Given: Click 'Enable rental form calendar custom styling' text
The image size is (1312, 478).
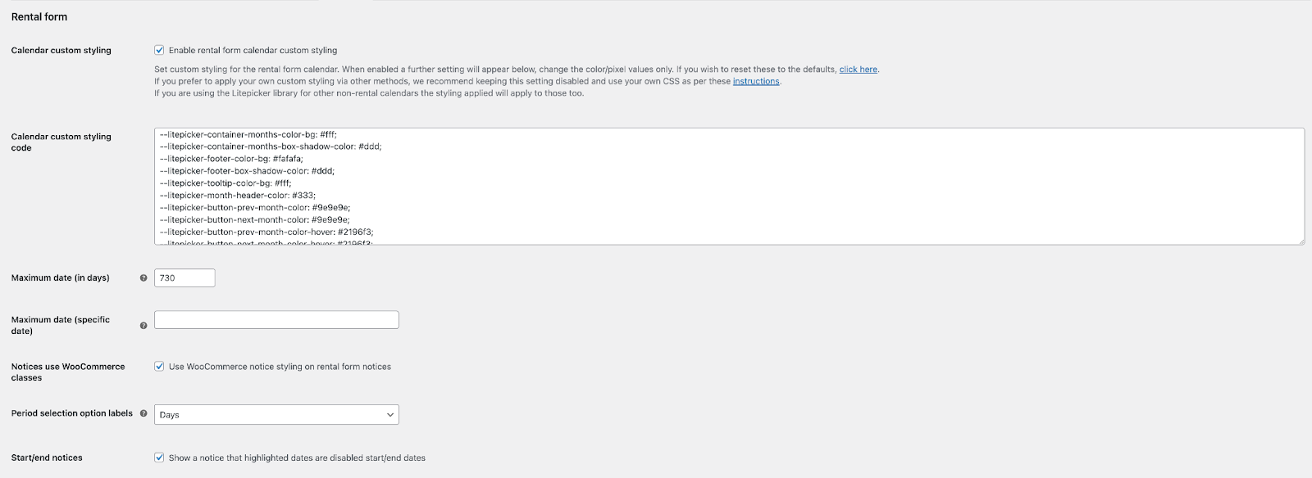Looking at the screenshot, I should point(253,50).
